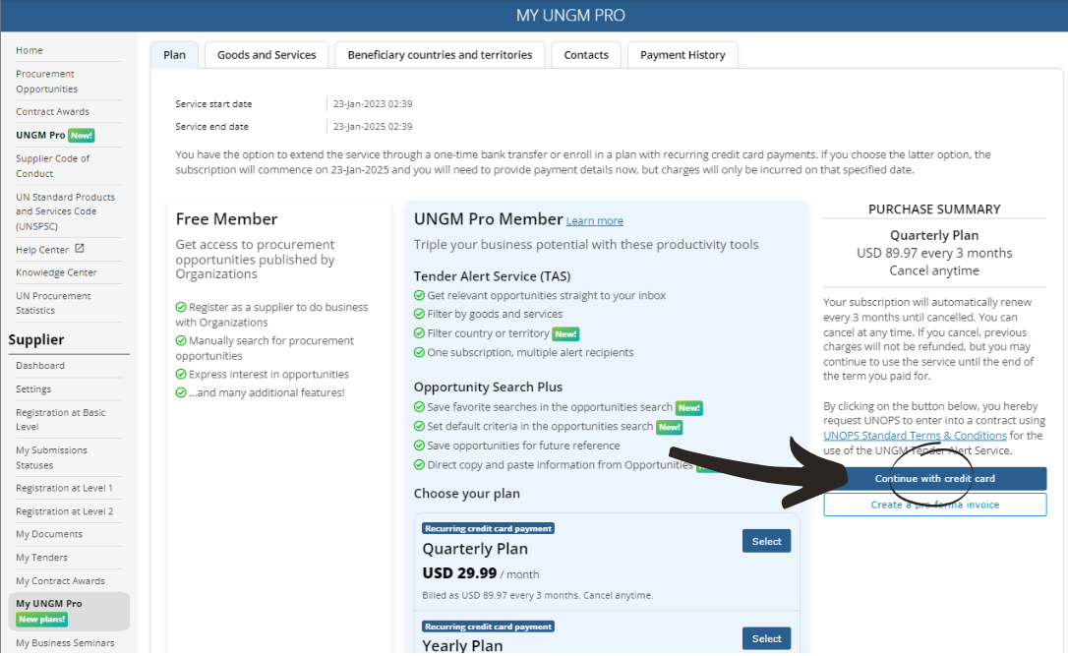
Task: Open Beneficiary countries and territories tab
Action: point(440,55)
